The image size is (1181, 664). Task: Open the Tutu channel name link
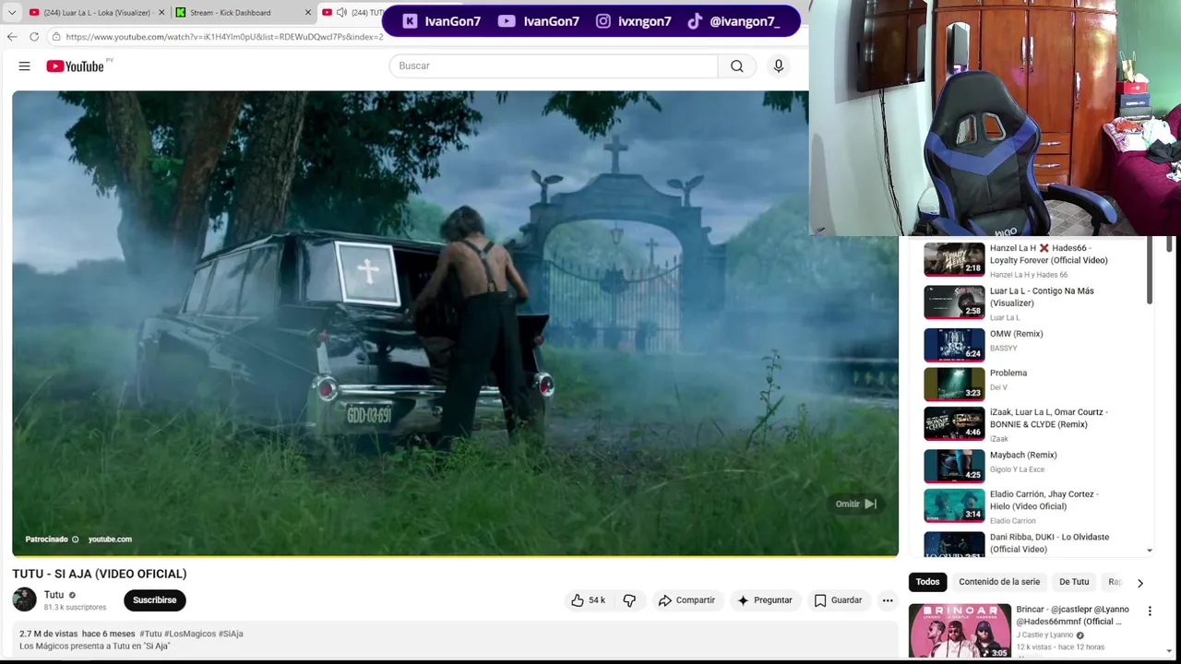pyautogui.click(x=54, y=595)
